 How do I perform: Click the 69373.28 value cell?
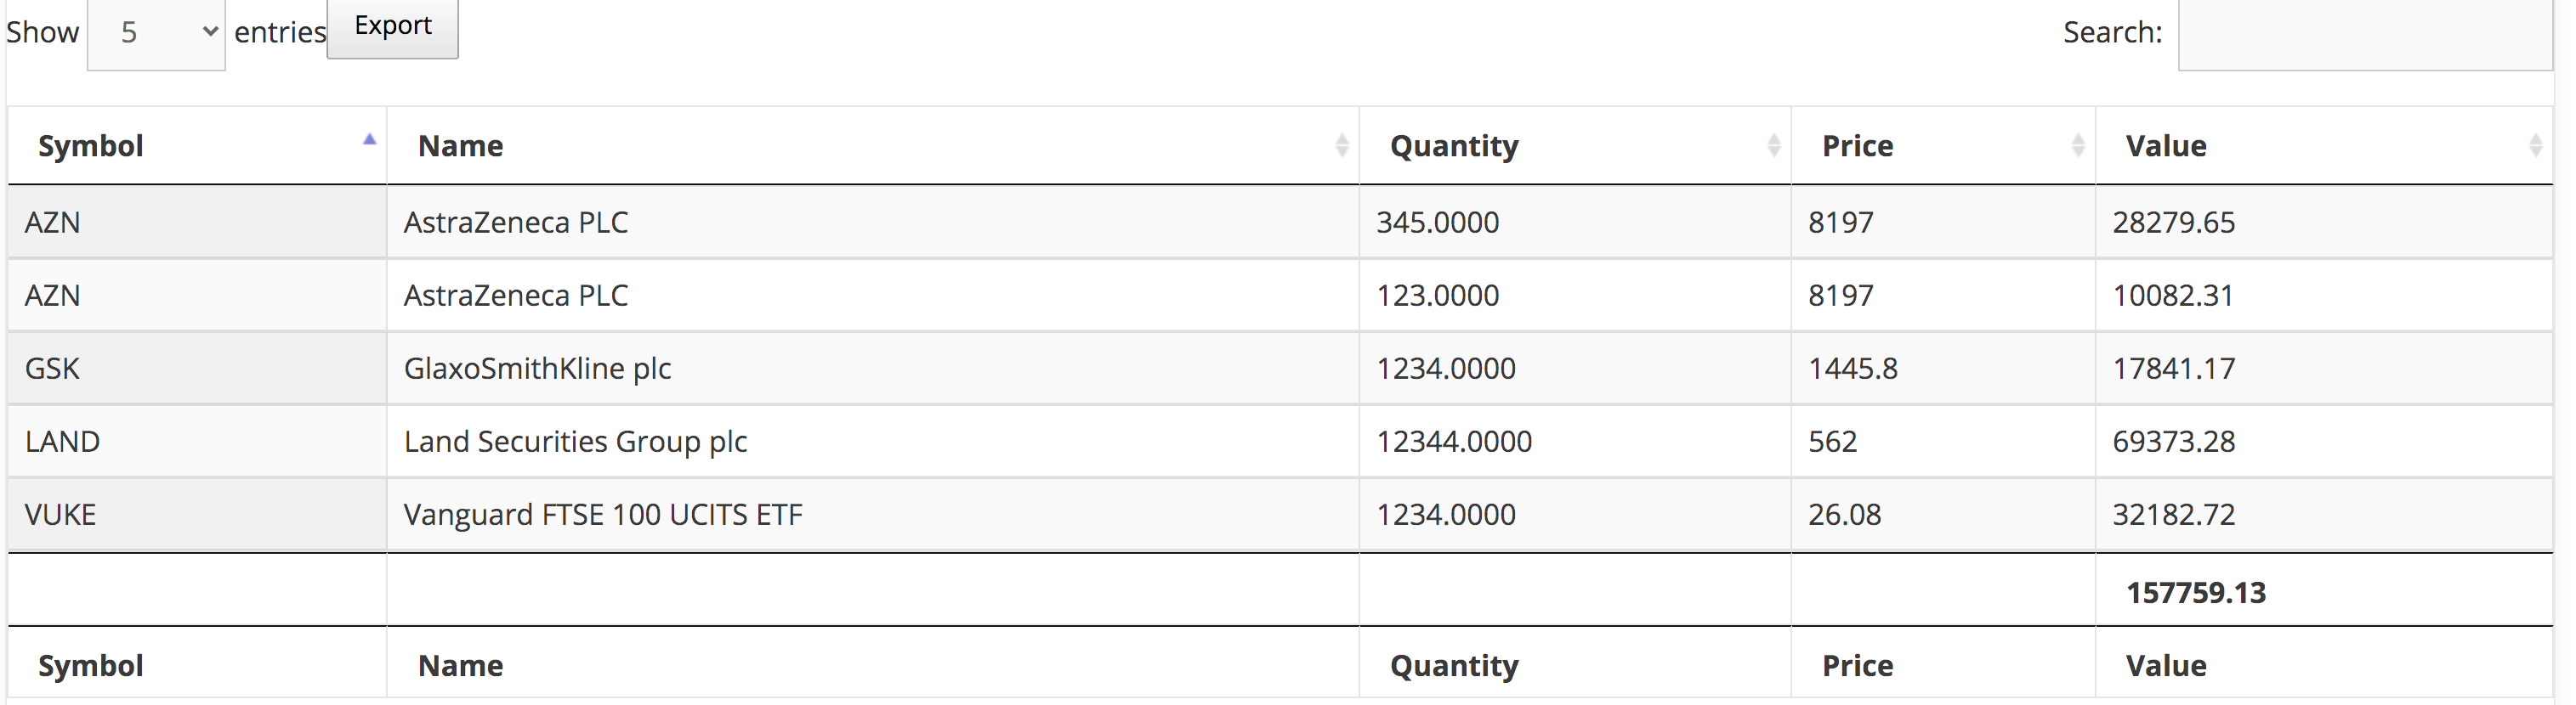(x=2173, y=442)
